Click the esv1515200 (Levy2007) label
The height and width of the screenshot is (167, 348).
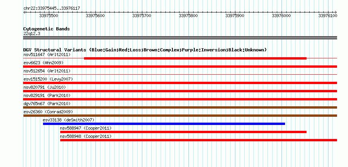[x=48, y=79]
